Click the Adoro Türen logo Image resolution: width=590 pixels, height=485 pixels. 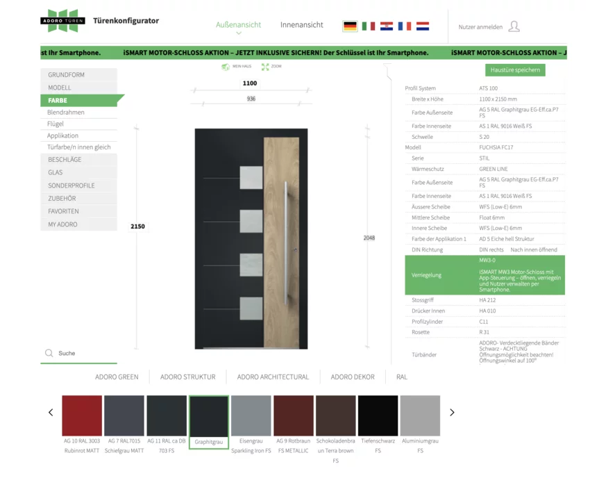pos(63,21)
